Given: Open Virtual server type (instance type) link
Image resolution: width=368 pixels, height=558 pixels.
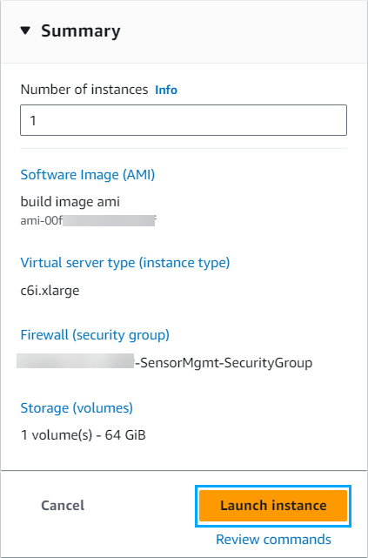Looking at the screenshot, I should pyautogui.click(x=125, y=263).
